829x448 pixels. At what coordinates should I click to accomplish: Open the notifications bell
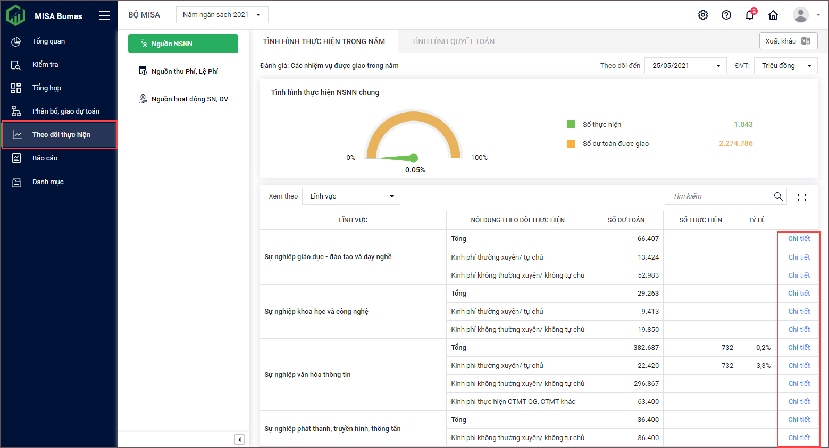coord(750,15)
